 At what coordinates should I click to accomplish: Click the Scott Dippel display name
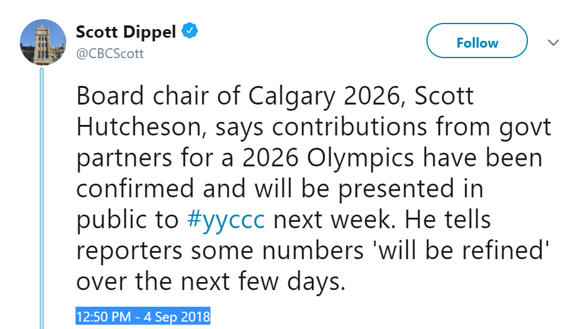click(127, 32)
